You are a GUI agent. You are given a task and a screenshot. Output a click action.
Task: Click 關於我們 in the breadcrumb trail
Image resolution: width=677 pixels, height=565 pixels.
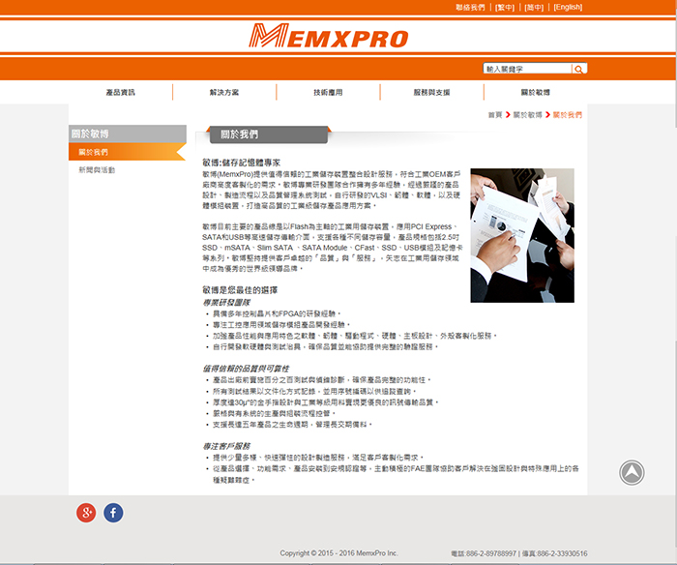[x=568, y=115]
